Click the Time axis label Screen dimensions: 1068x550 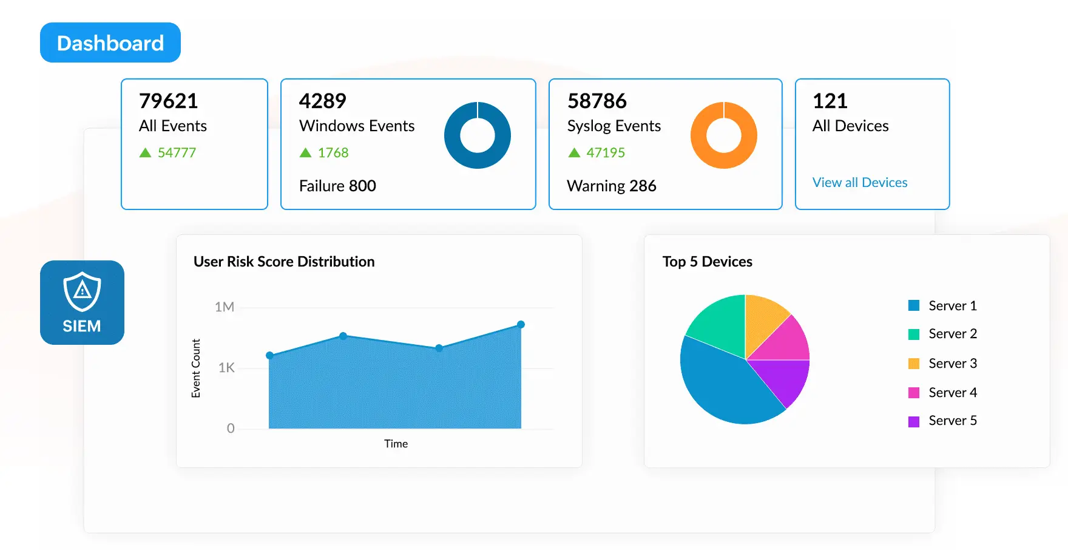tap(396, 444)
